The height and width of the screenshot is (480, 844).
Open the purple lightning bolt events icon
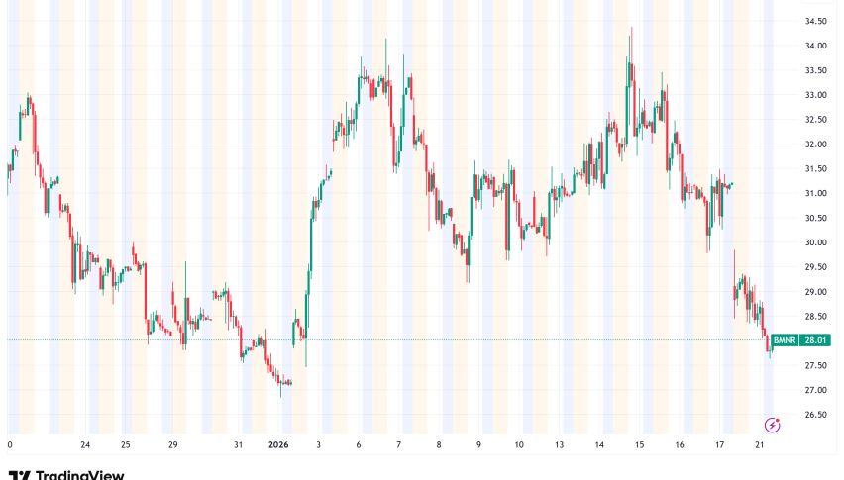click(x=773, y=425)
